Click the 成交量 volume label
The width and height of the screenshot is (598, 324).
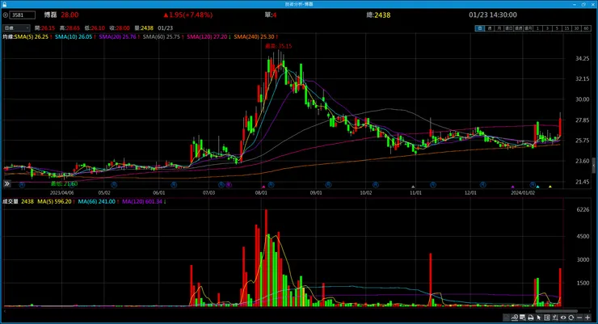click(11, 201)
